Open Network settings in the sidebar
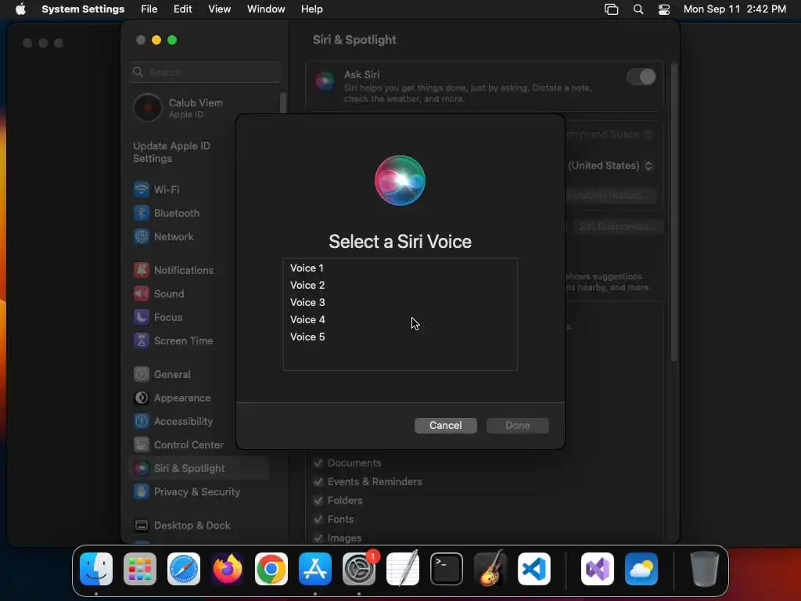This screenshot has width=801, height=601. point(163,236)
